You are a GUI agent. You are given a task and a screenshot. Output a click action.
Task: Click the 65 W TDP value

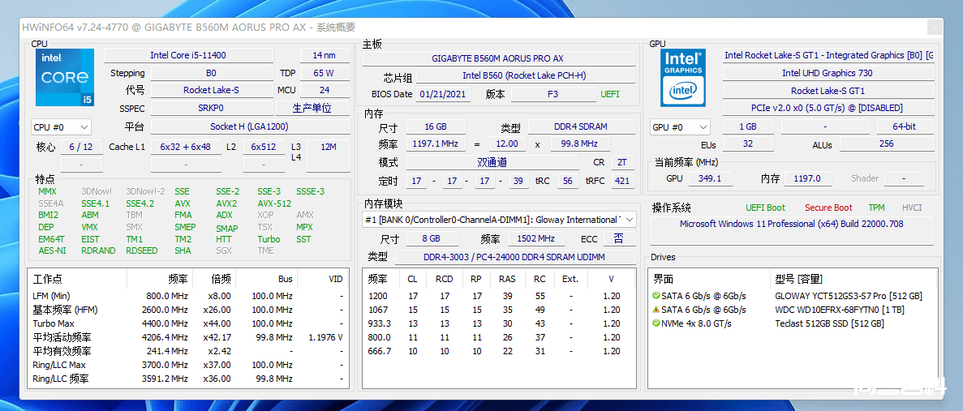[323, 73]
